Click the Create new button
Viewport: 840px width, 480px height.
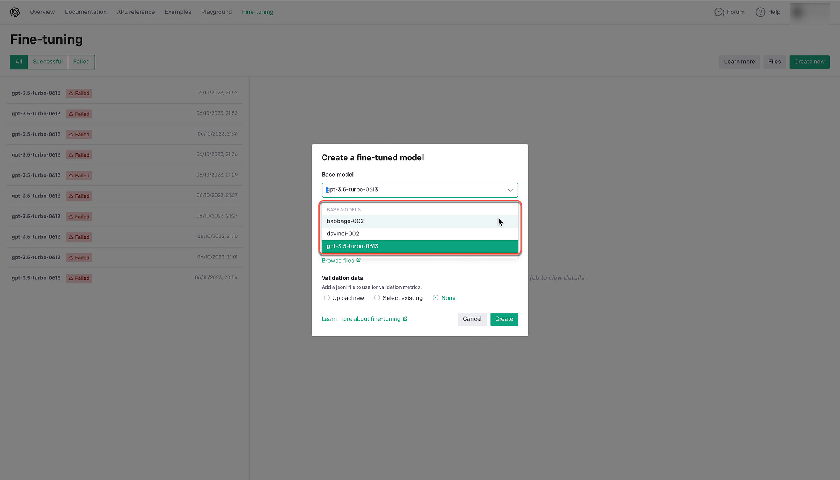coord(809,62)
